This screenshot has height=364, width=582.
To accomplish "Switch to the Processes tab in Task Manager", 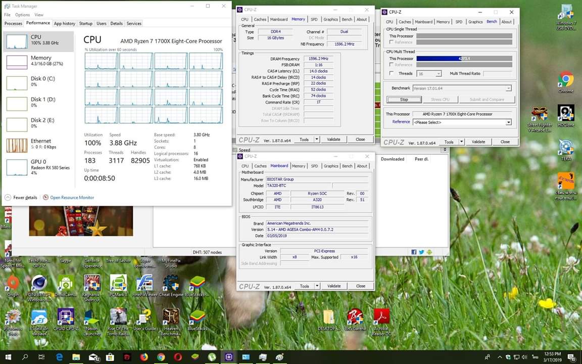I will click(13, 23).
